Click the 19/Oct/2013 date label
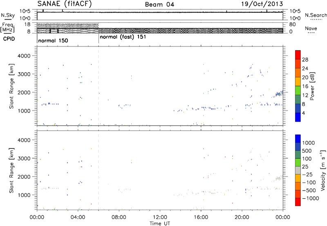 [262, 4]
